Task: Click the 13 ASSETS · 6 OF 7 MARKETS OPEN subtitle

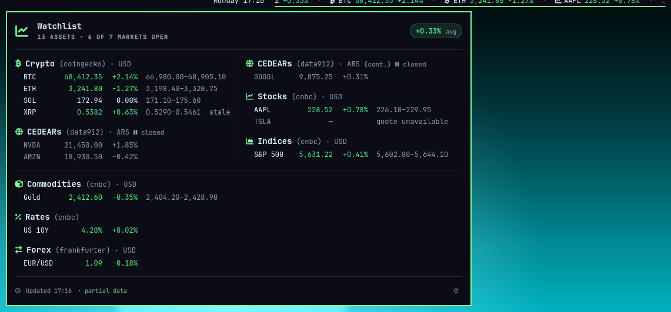Action: click(x=102, y=37)
